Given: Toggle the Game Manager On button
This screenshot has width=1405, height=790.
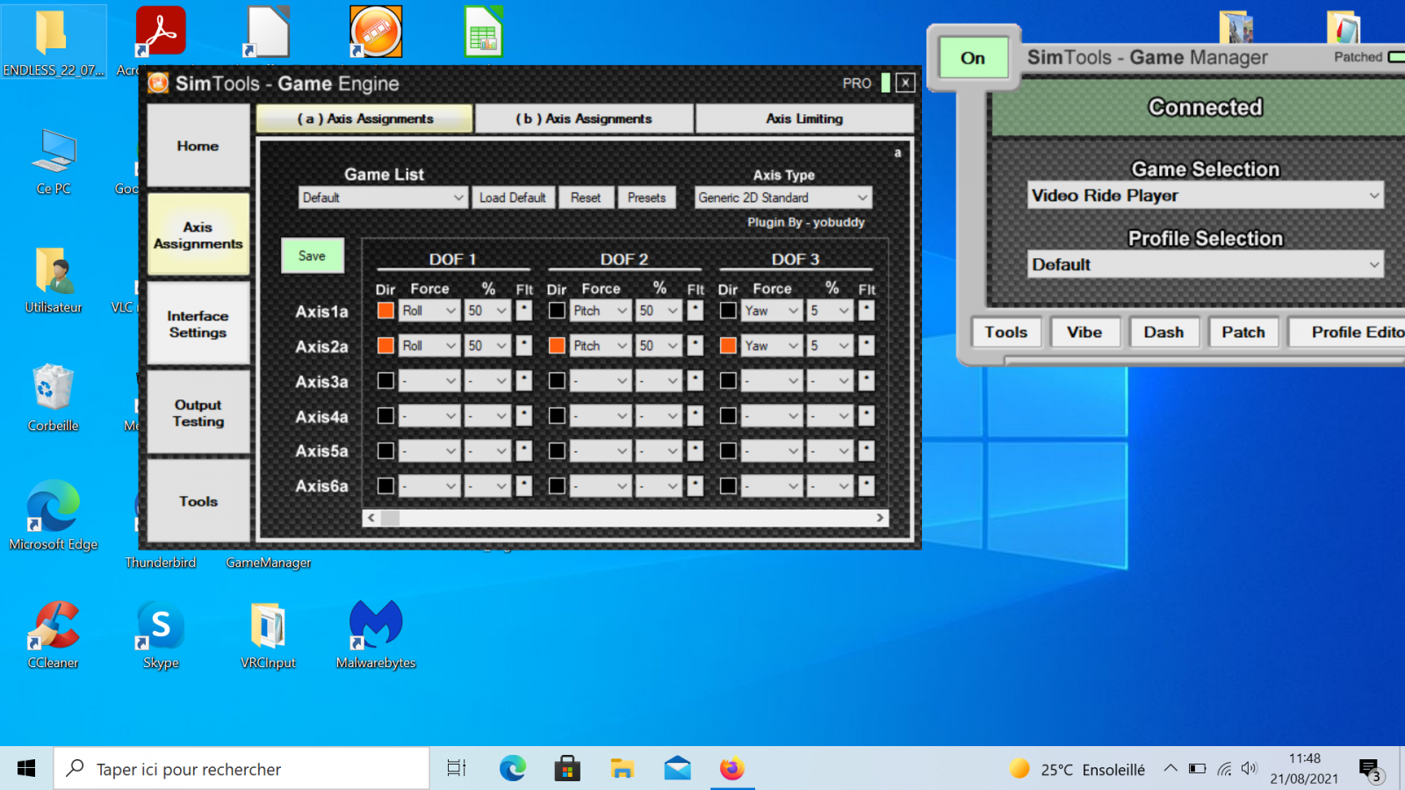Looking at the screenshot, I should pyautogui.click(x=973, y=58).
